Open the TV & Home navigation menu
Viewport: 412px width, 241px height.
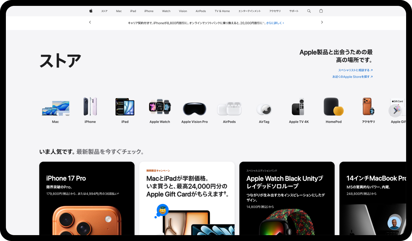click(222, 11)
